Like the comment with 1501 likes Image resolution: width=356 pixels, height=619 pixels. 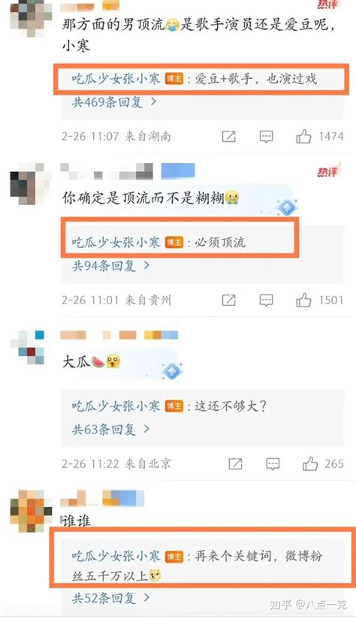coord(303,300)
